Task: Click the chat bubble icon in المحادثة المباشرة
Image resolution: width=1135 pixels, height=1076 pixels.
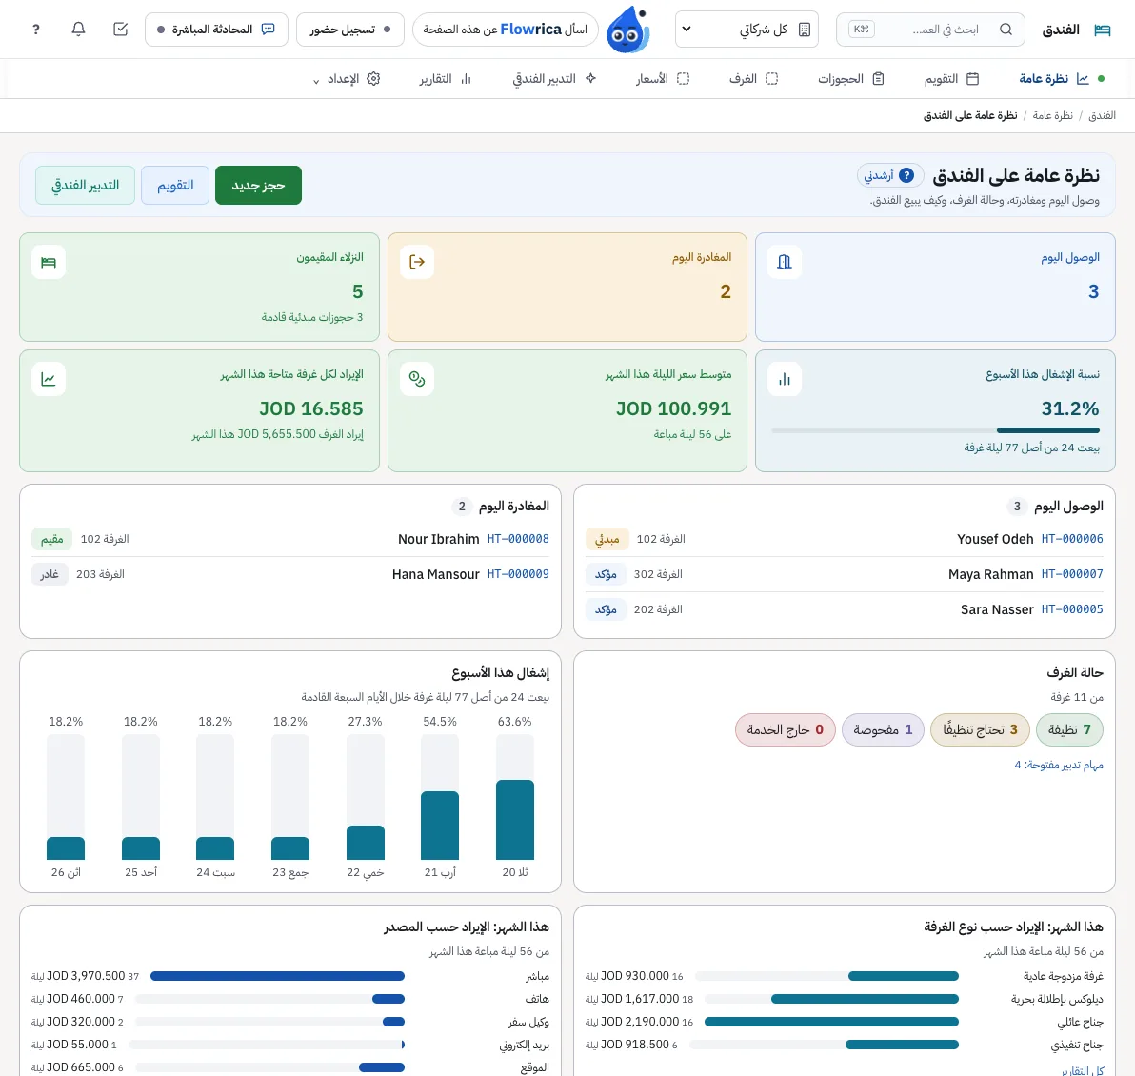Action: (x=268, y=30)
